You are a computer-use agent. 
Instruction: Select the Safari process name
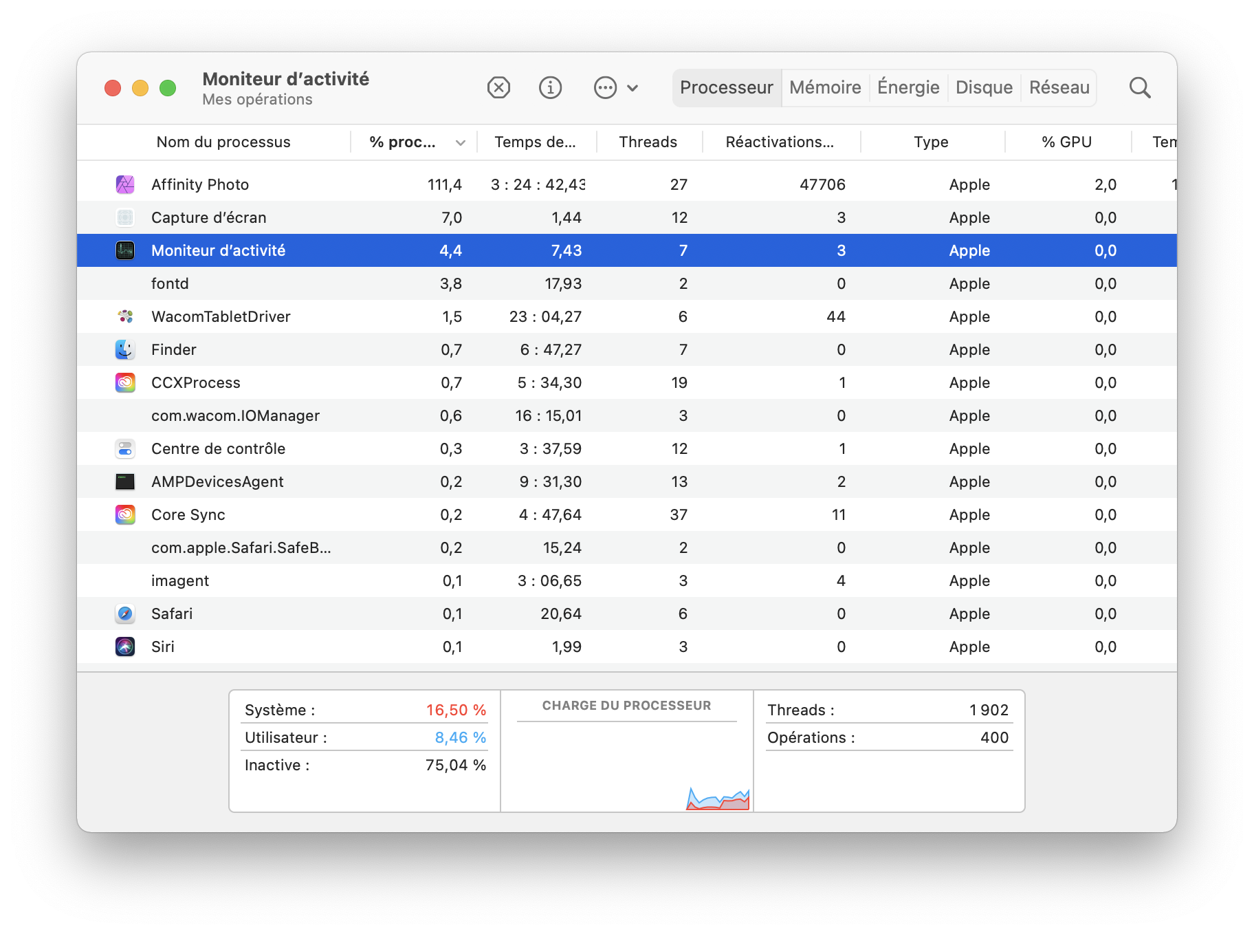pos(172,613)
